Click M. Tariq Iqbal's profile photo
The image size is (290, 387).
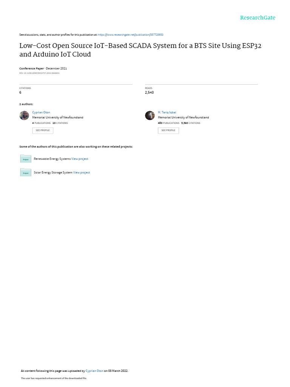click(150, 115)
